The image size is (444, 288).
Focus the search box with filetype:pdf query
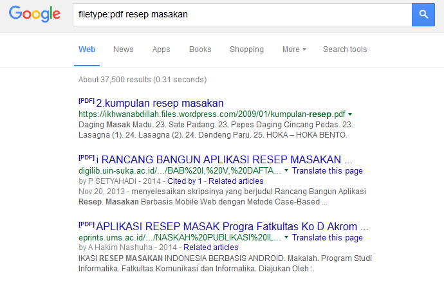pos(242,15)
